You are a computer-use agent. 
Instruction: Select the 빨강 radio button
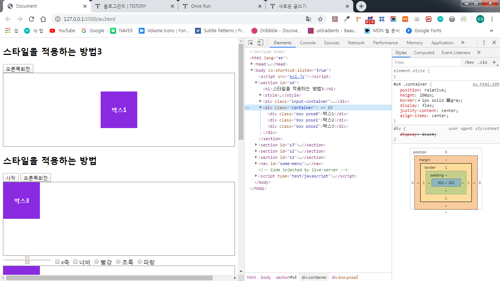[97, 262]
